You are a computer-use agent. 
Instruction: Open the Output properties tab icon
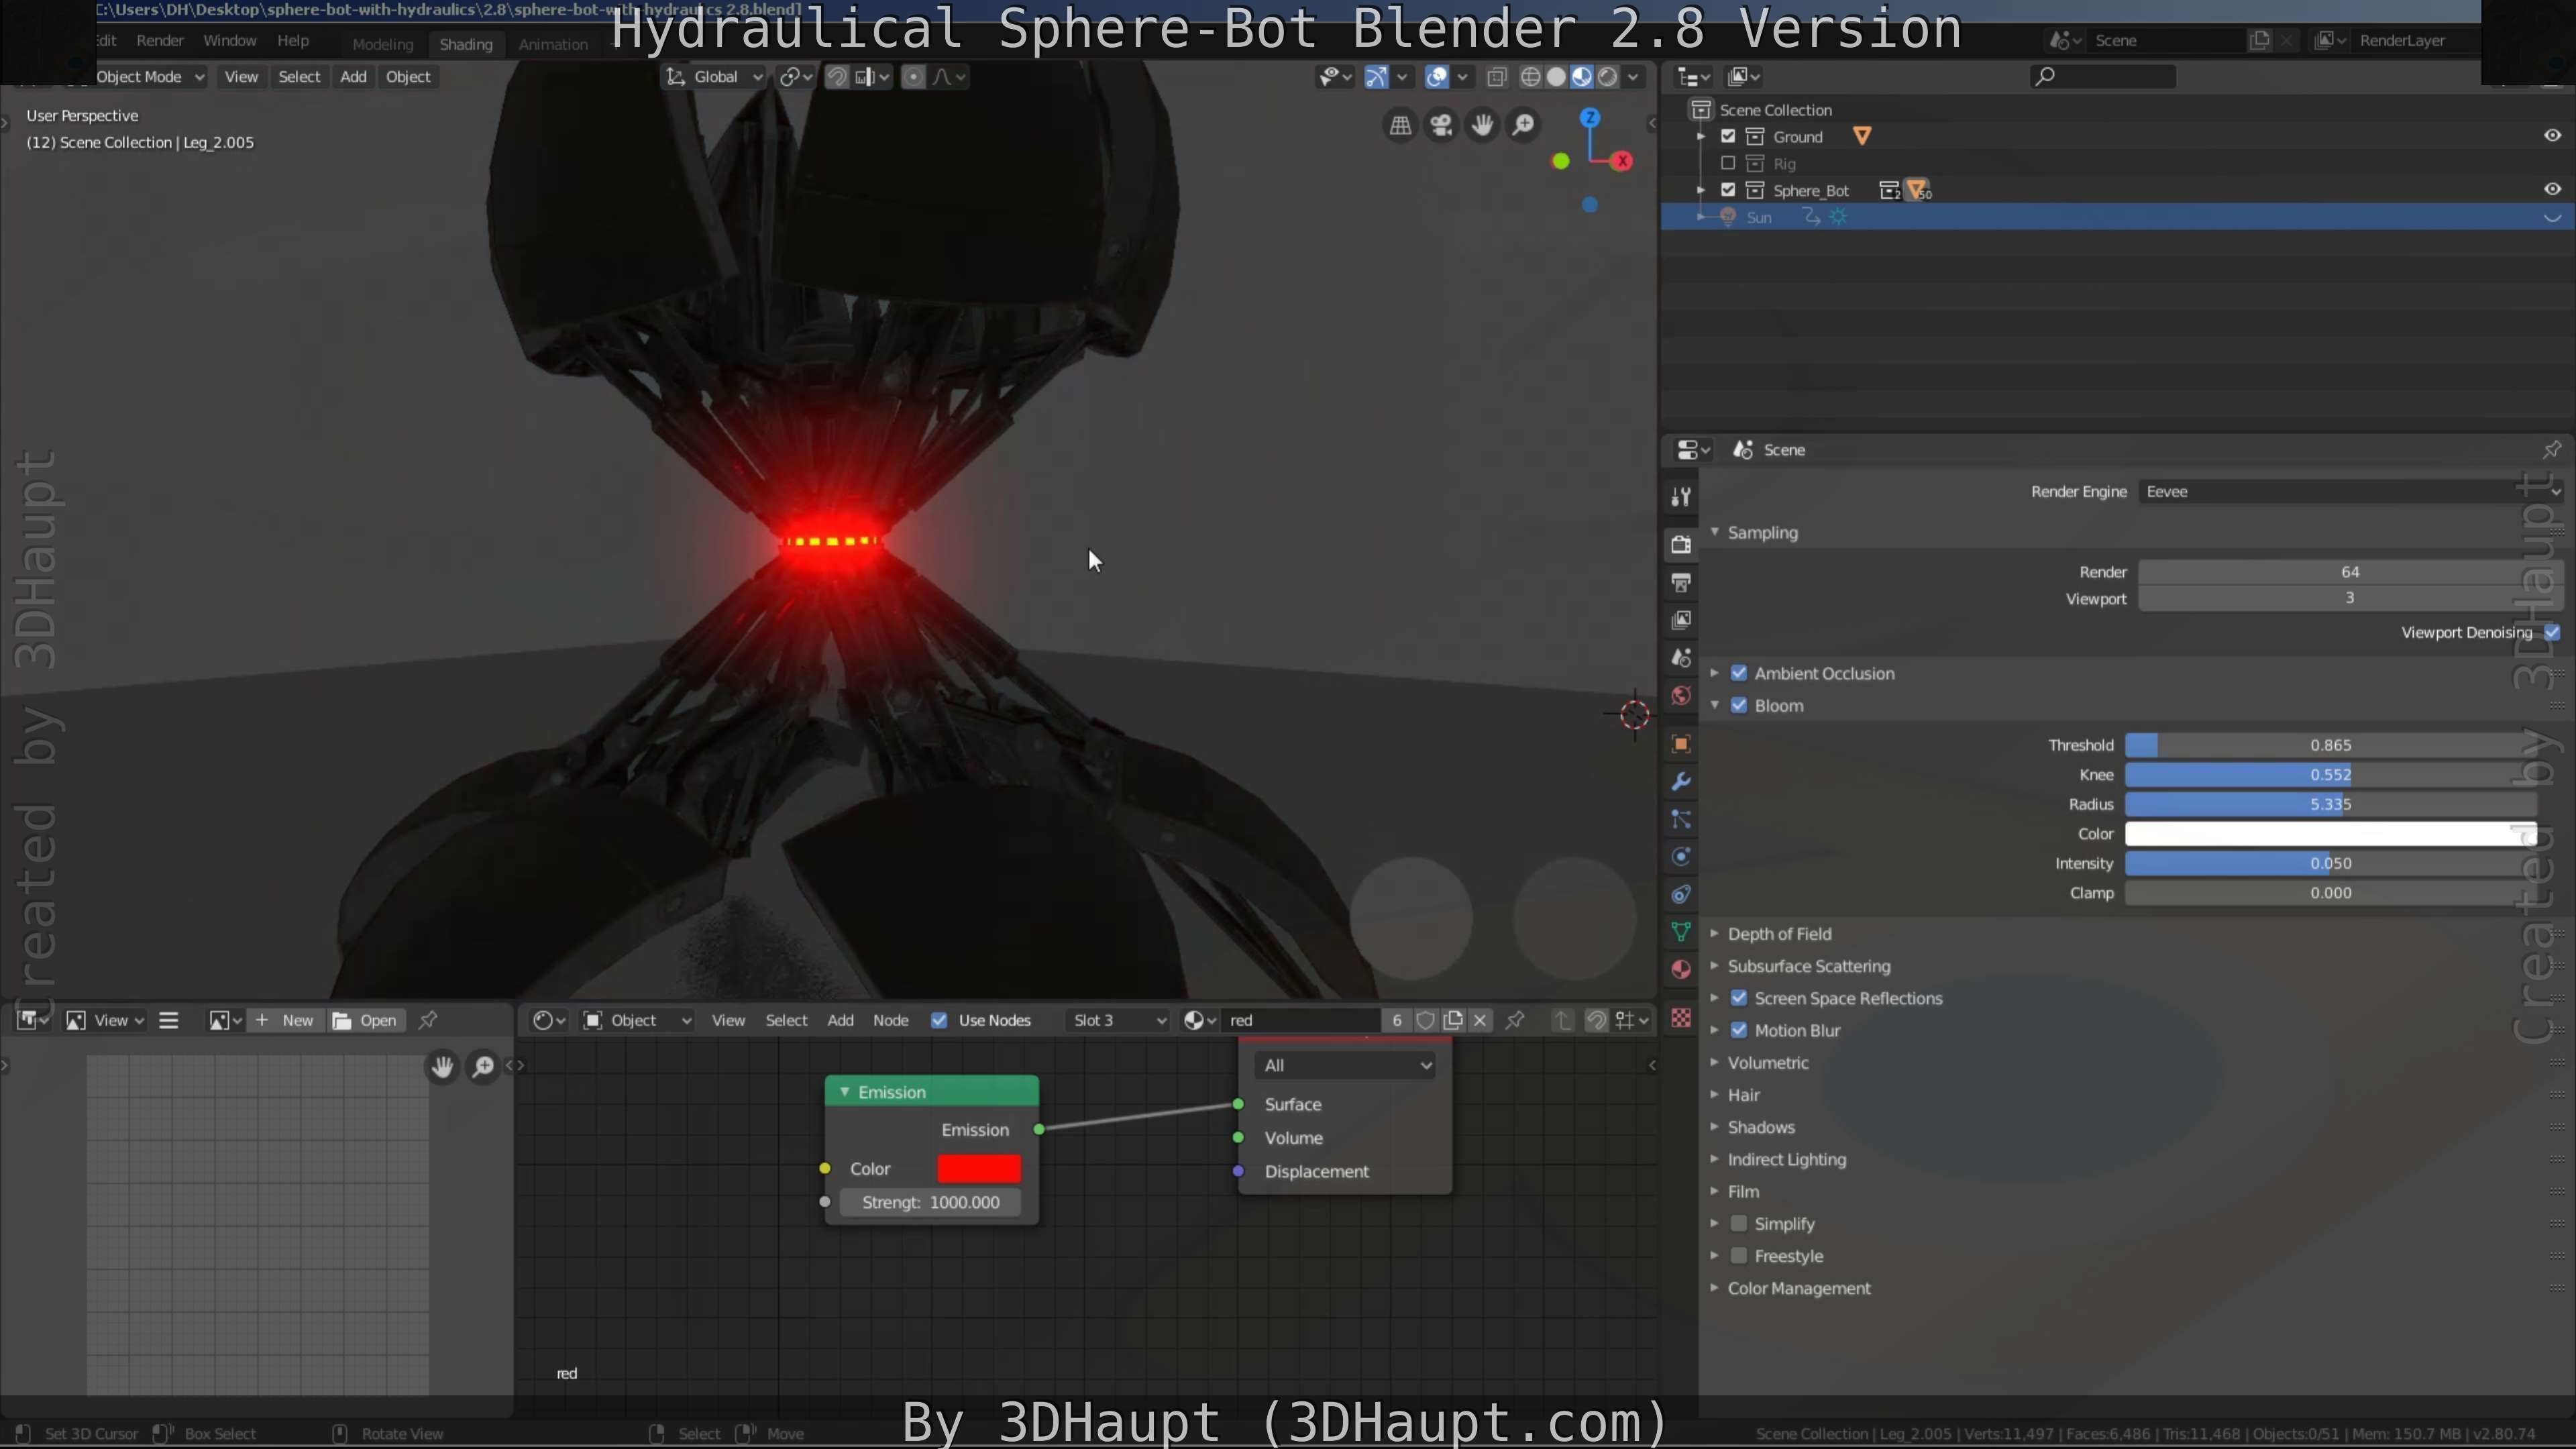pyautogui.click(x=1681, y=582)
